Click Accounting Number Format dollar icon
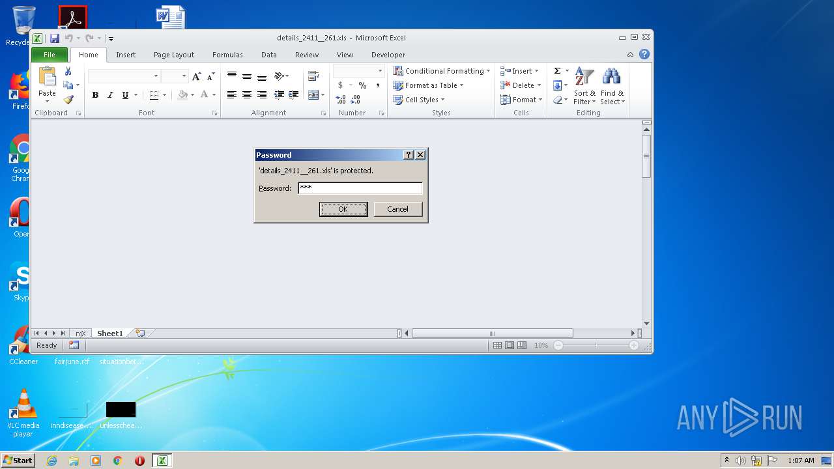This screenshot has height=469, width=834. (x=340, y=85)
